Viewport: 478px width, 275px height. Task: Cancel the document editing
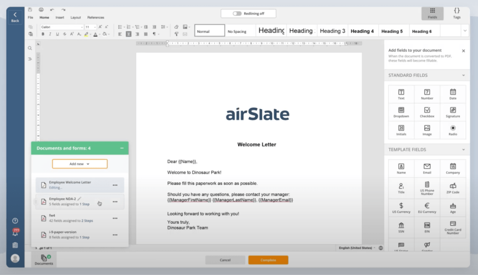pos(225,260)
